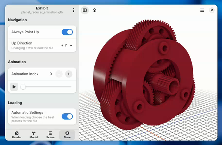This screenshot has width=222, height=145.
Task: Click the Exhibit window title
Action: click(x=42, y=8)
